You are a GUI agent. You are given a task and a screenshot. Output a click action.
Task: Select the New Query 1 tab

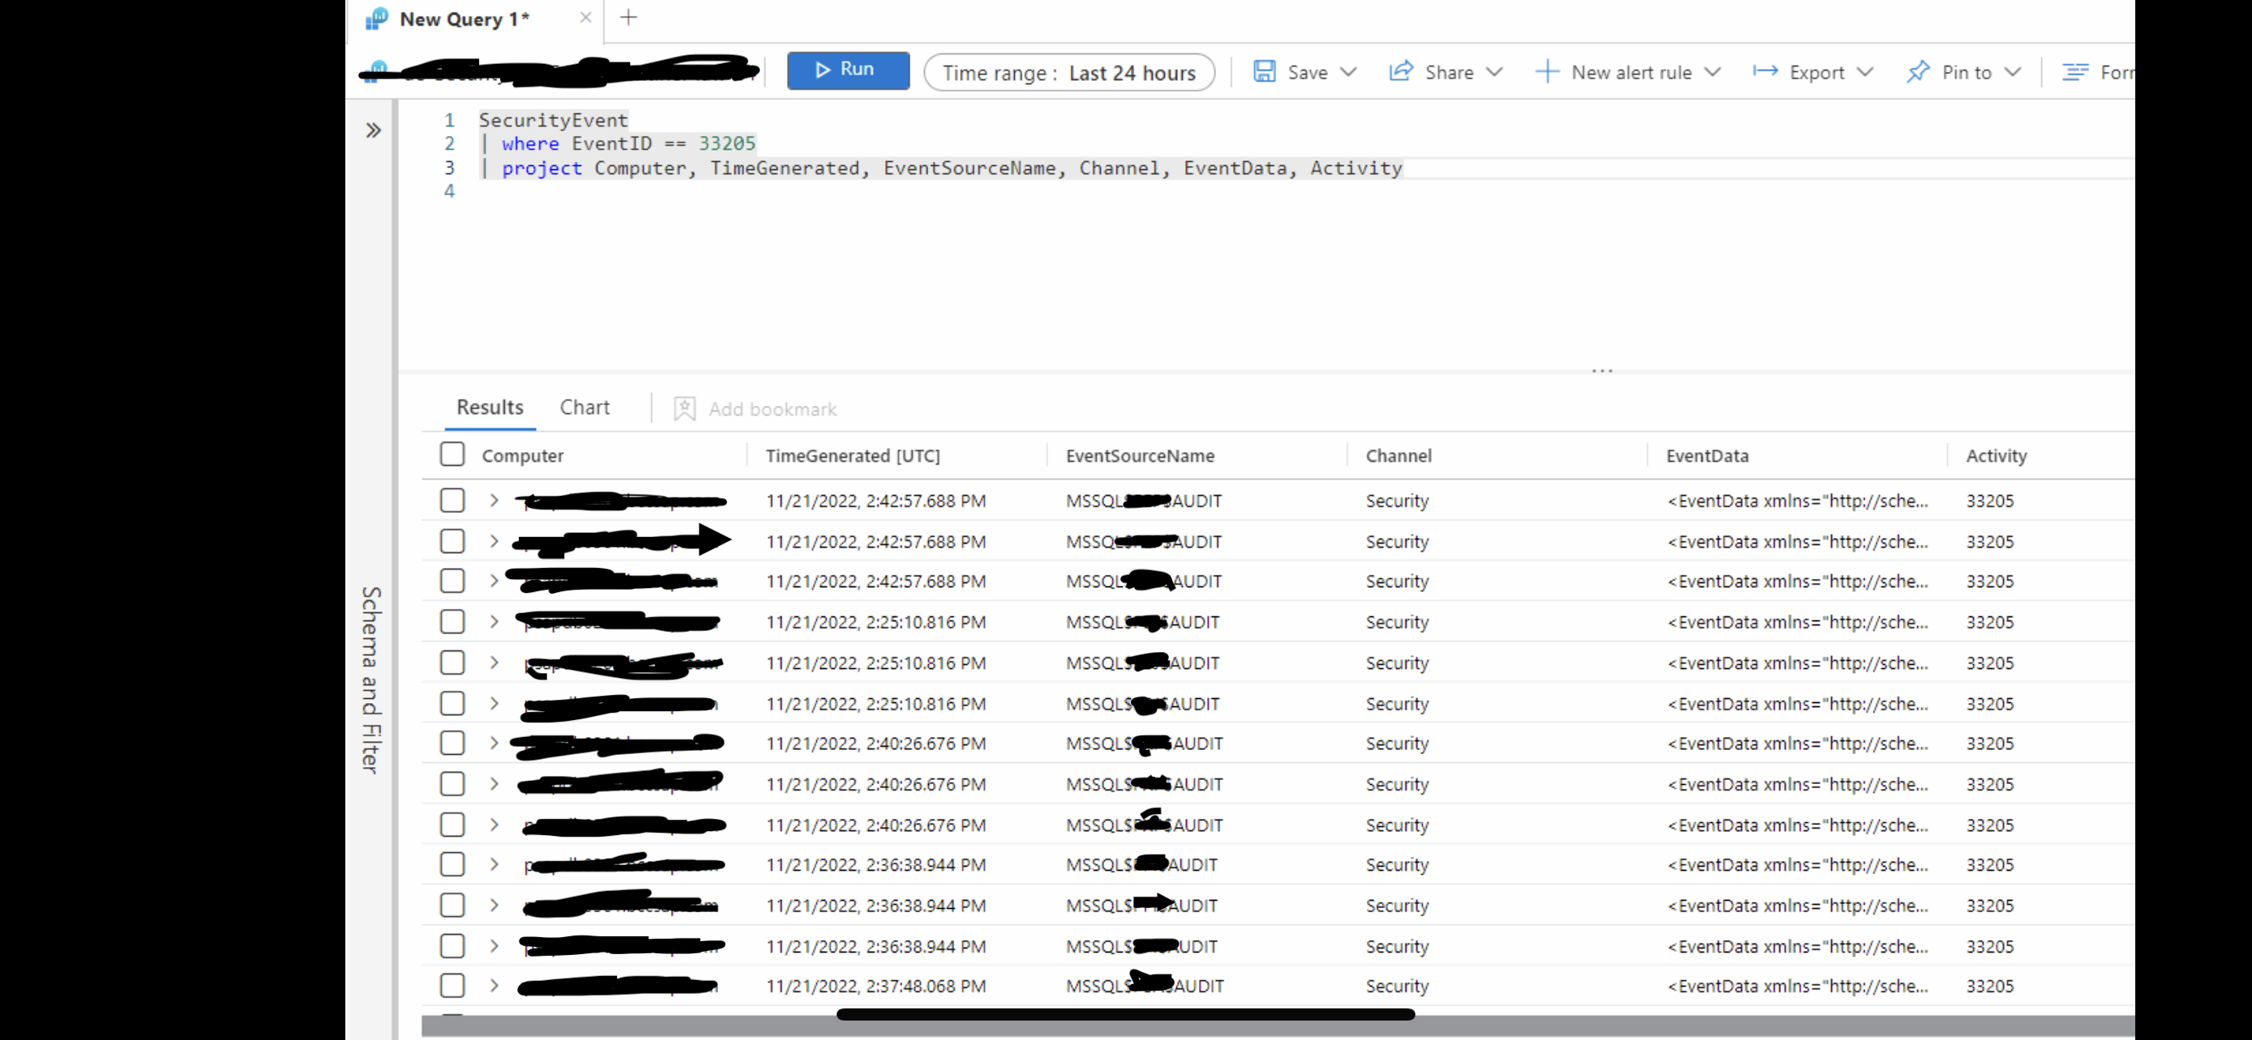point(477,19)
